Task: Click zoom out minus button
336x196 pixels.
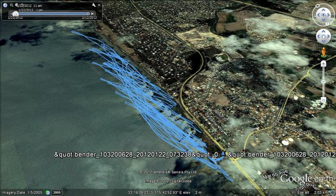Action: pos(323,100)
